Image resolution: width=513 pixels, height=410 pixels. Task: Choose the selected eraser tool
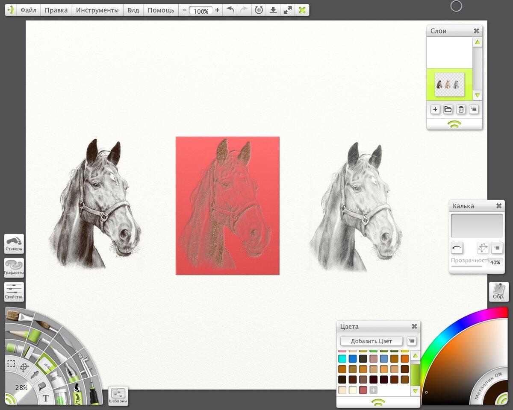(46, 364)
